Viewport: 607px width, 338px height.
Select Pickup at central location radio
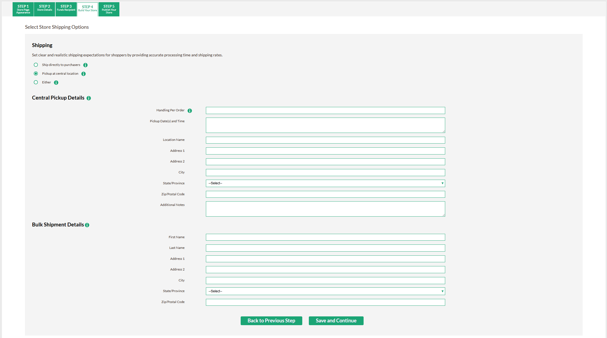(x=36, y=74)
